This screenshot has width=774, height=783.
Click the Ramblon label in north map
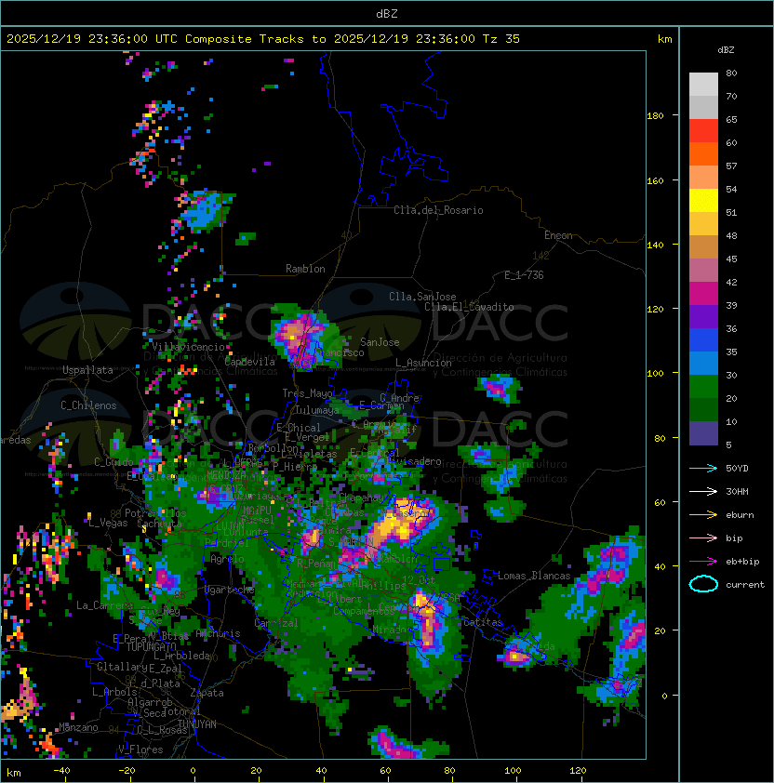(305, 269)
